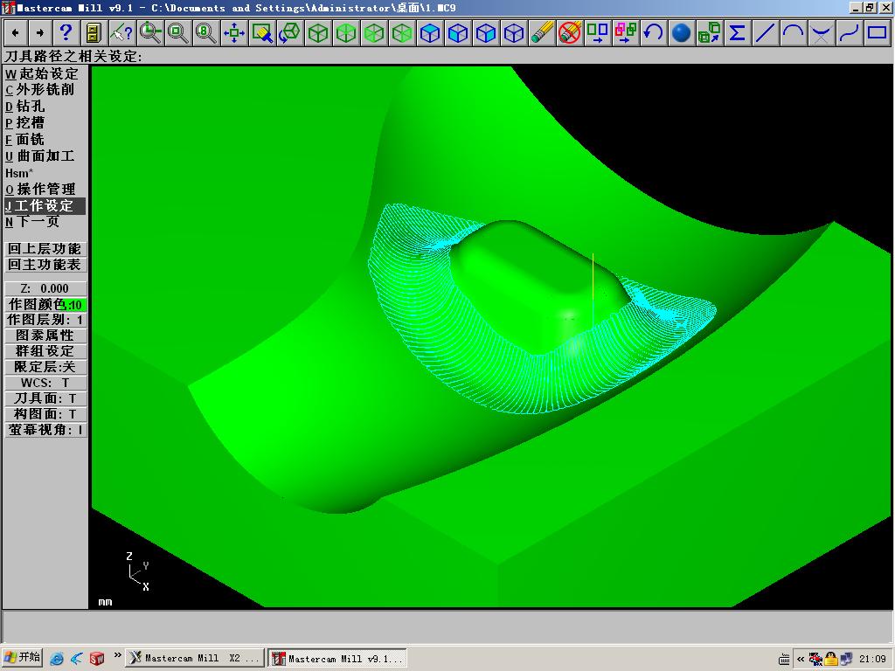Screen dimensions: 895x671
Task: Select the Arc drawing tool icon
Action: [x=794, y=32]
